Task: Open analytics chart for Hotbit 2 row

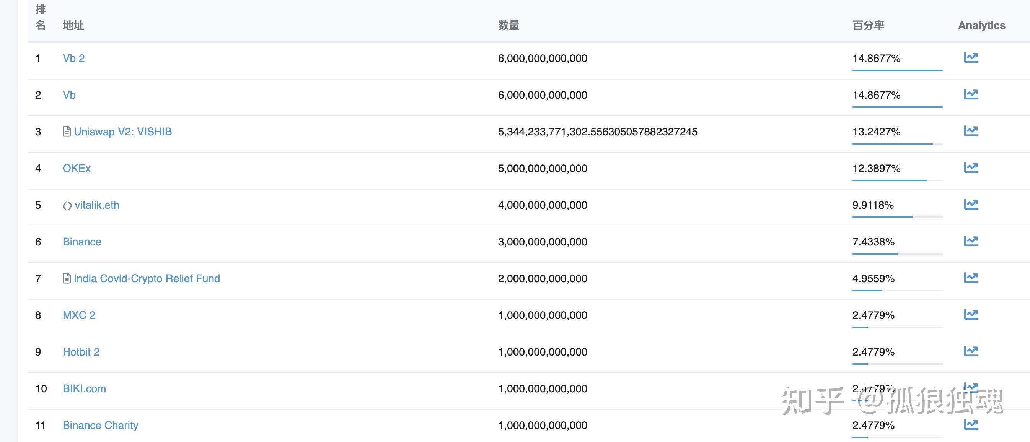Action: 971,351
